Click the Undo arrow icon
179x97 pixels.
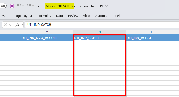19,6
